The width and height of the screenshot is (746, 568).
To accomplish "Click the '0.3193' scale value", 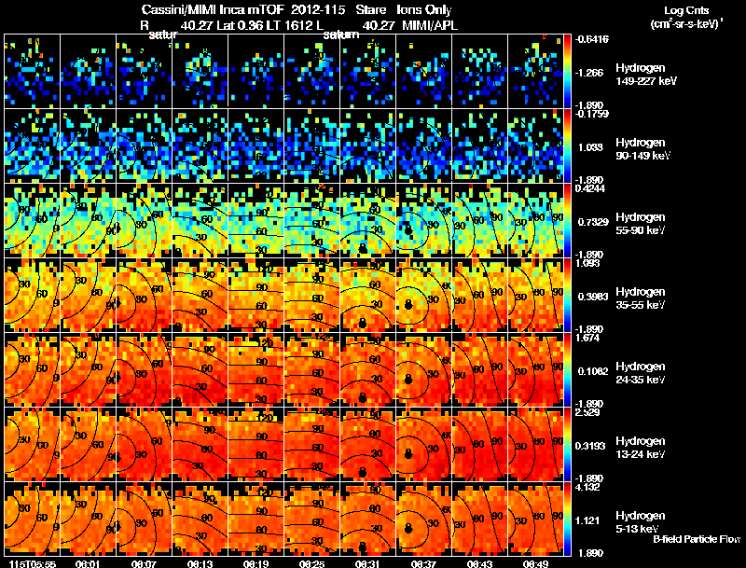I will click(590, 446).
